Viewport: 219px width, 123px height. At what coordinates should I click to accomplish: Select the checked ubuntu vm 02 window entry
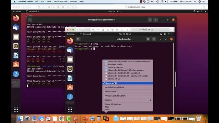coord(128,83)
